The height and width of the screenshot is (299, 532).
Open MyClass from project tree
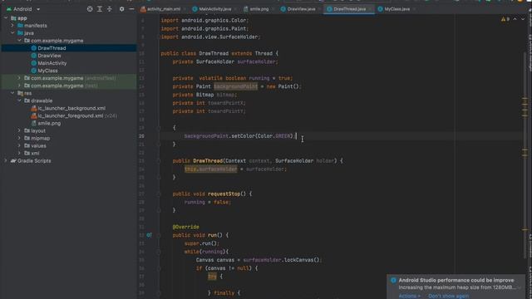[x=47, y=71]
